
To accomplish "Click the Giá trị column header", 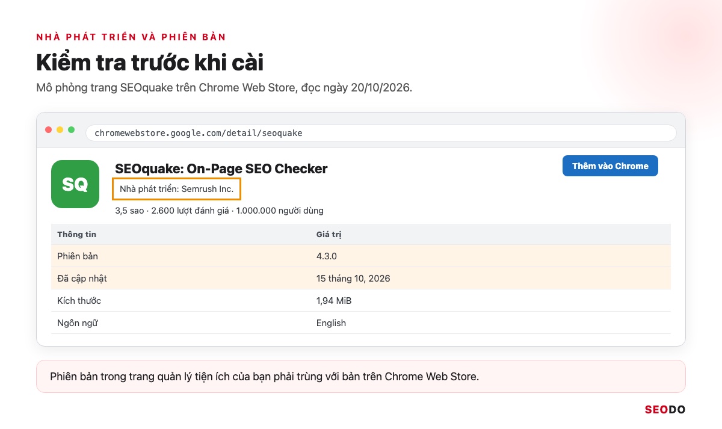I will [329, 234].
